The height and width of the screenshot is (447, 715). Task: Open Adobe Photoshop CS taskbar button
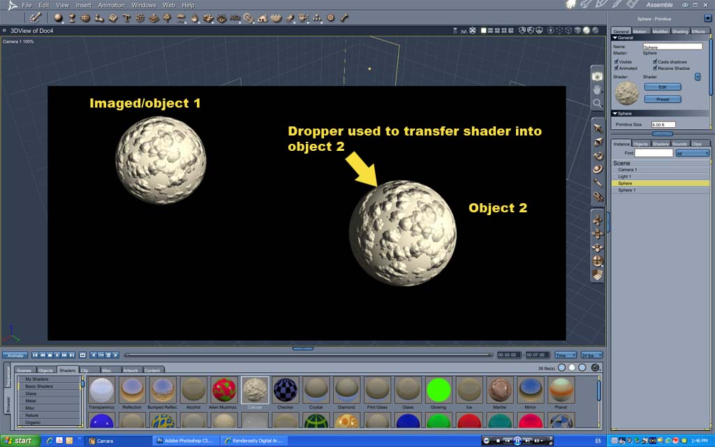pos(186,441)
